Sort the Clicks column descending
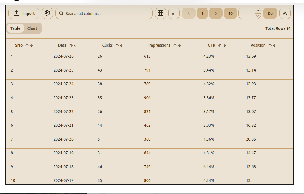Screen dimensions: 304x194 [122, 45]
